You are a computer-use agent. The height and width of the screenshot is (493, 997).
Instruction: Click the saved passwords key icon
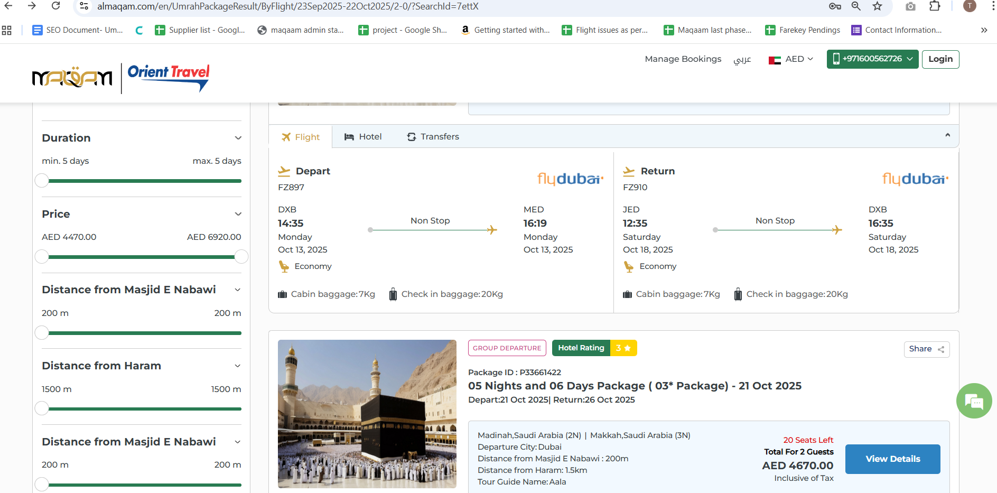point(835,6)
